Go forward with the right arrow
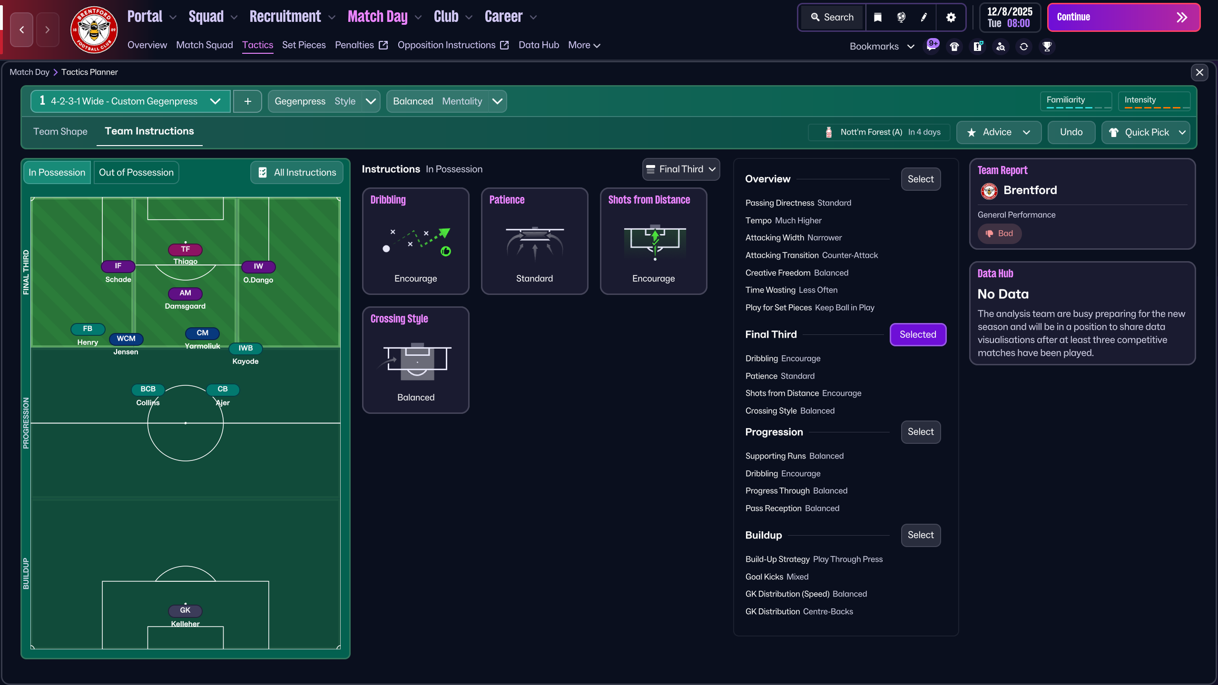 pos(47,29)
